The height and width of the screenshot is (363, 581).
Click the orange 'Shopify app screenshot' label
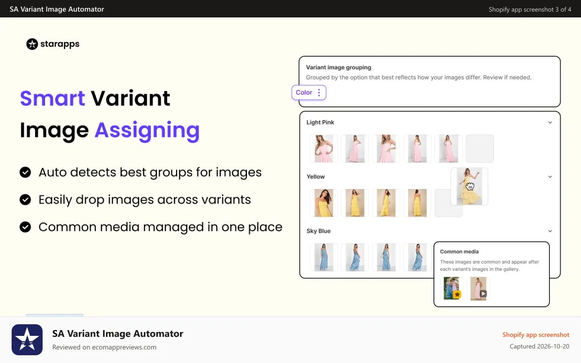point(536,334)
